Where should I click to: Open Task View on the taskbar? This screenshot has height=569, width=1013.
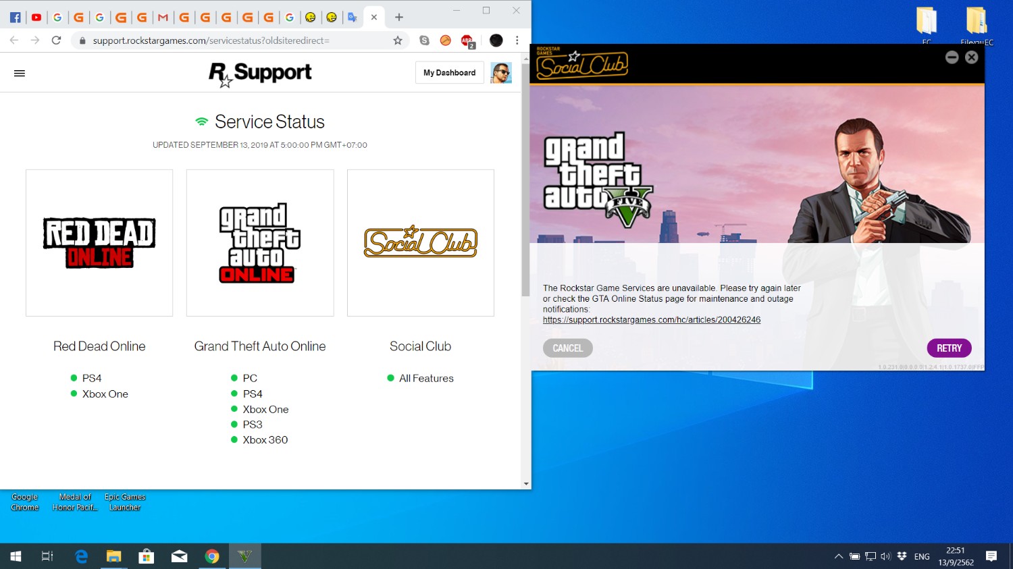(47, 556)
